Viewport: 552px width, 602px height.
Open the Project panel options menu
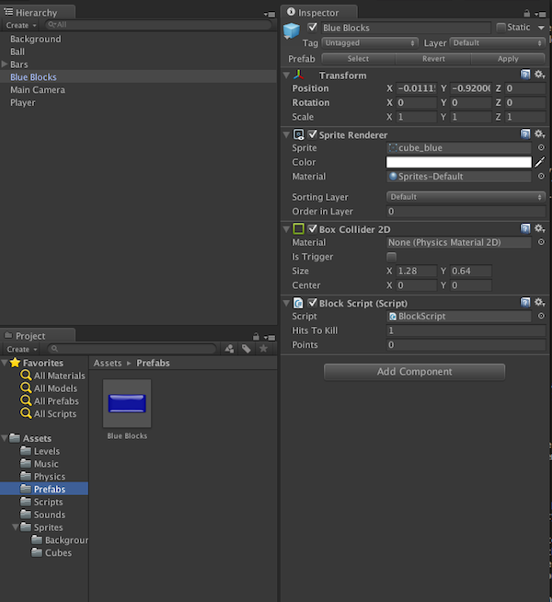(270, 338)
